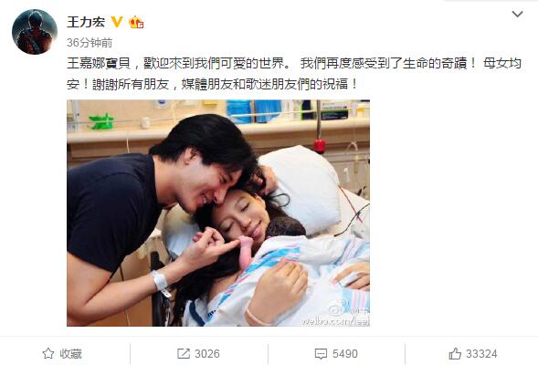Click the comment bubble icon
This screenshot has width=538, height=365.
tap(321, 354)
